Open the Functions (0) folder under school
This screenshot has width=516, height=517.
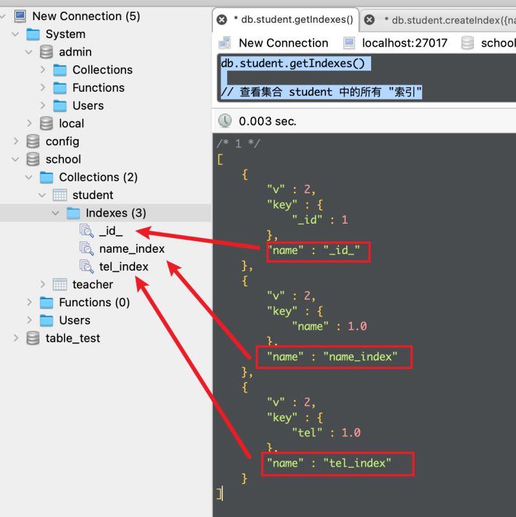(x=94, y=302)
